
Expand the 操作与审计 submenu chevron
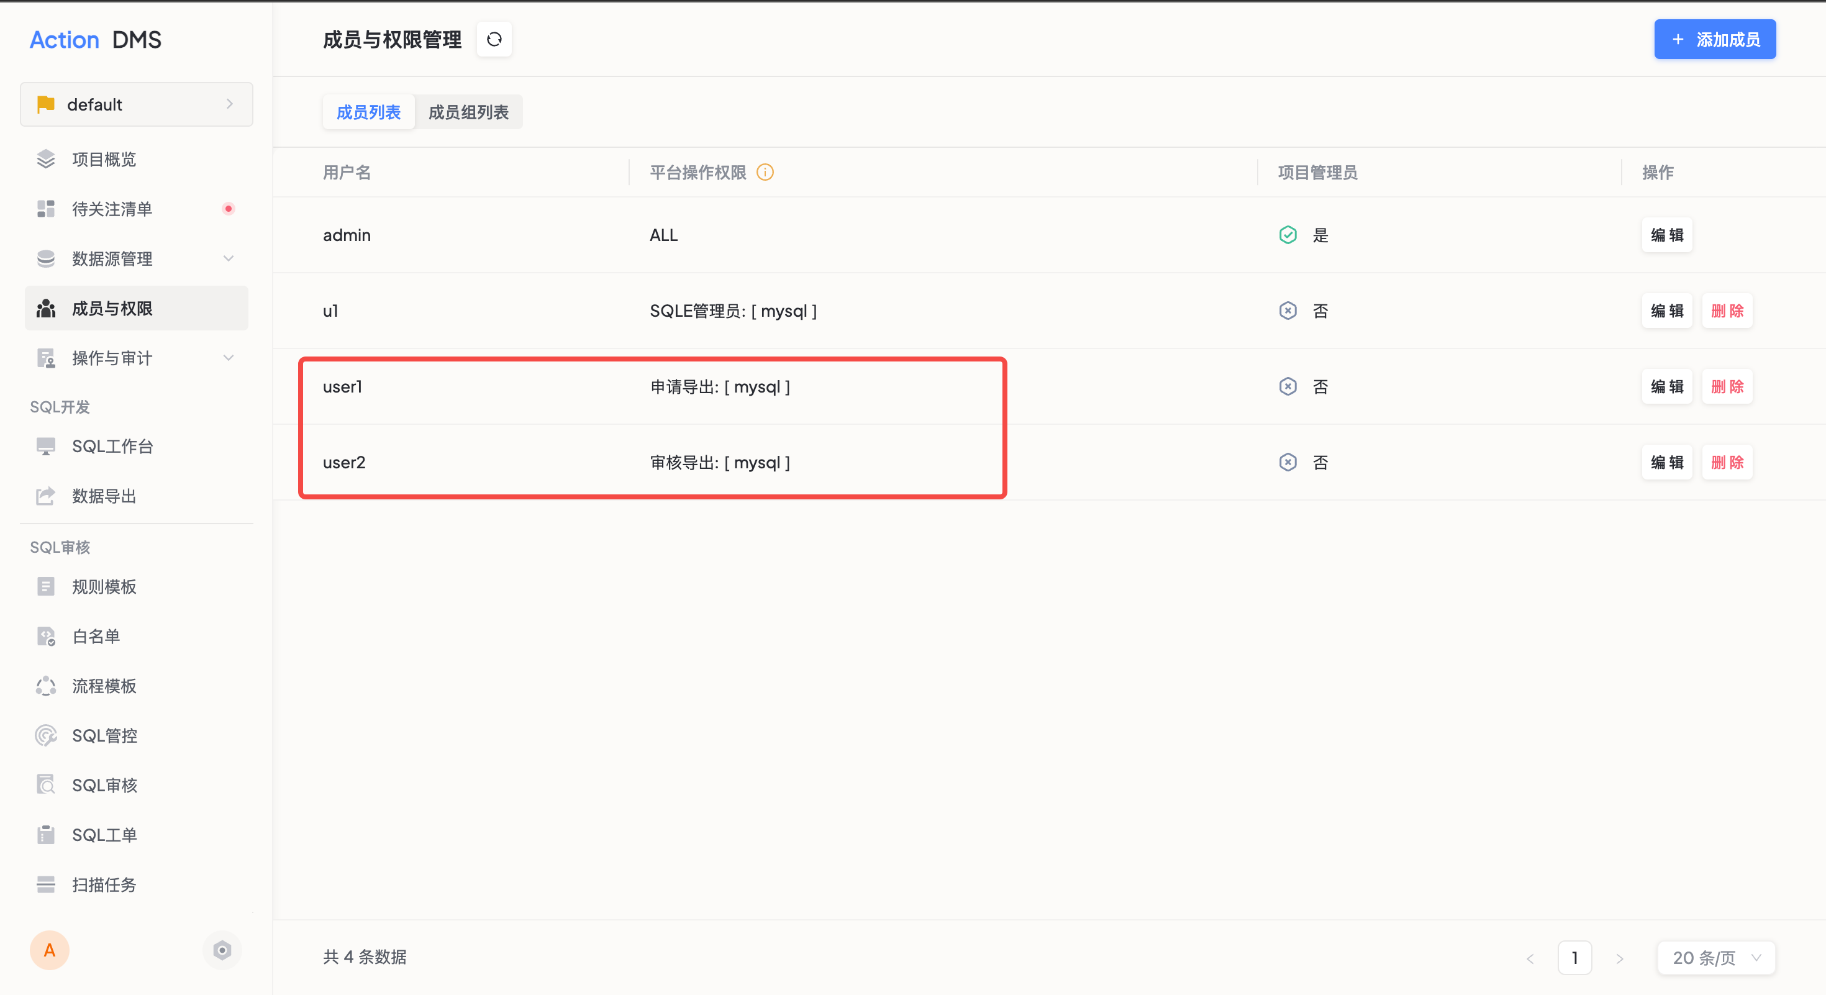point(229,358)
